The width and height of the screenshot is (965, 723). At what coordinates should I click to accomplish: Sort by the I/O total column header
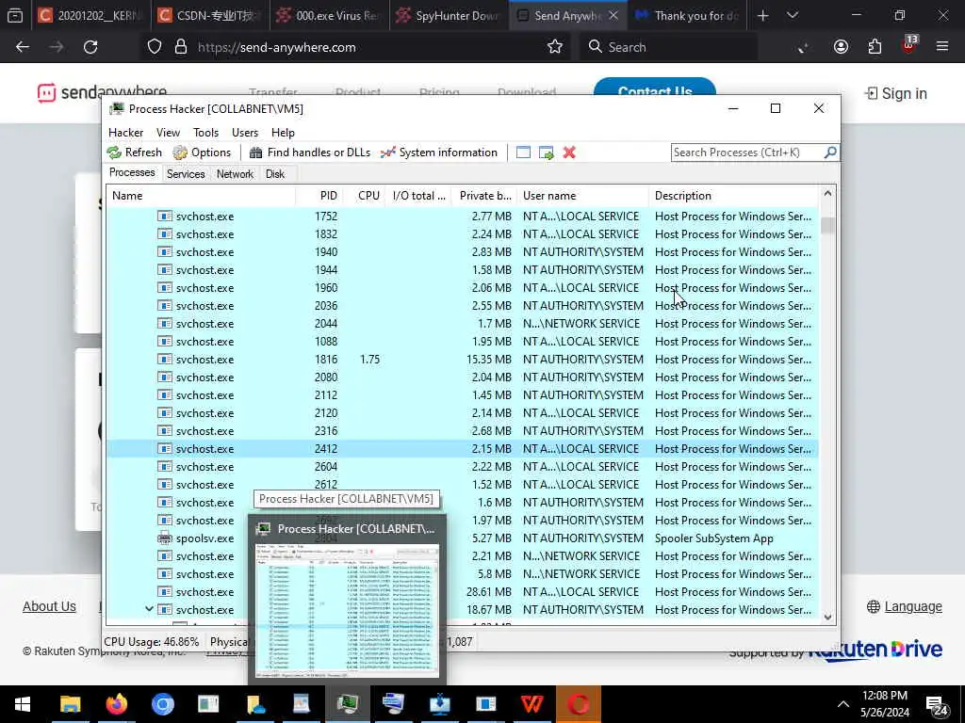coord(417,196)
